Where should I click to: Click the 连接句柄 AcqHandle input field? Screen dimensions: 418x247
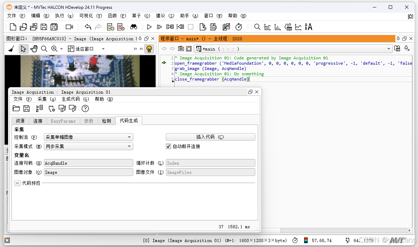[88, 163]
